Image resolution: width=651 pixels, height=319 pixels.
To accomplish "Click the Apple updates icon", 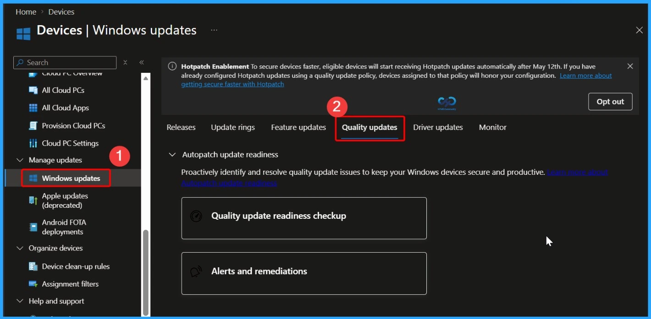I will point(33,200).
